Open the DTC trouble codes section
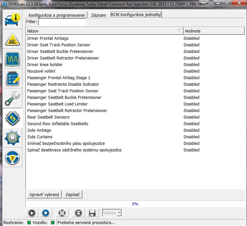Screen dimensions: 247x226 pyautogui.click(x=12, y=39)
